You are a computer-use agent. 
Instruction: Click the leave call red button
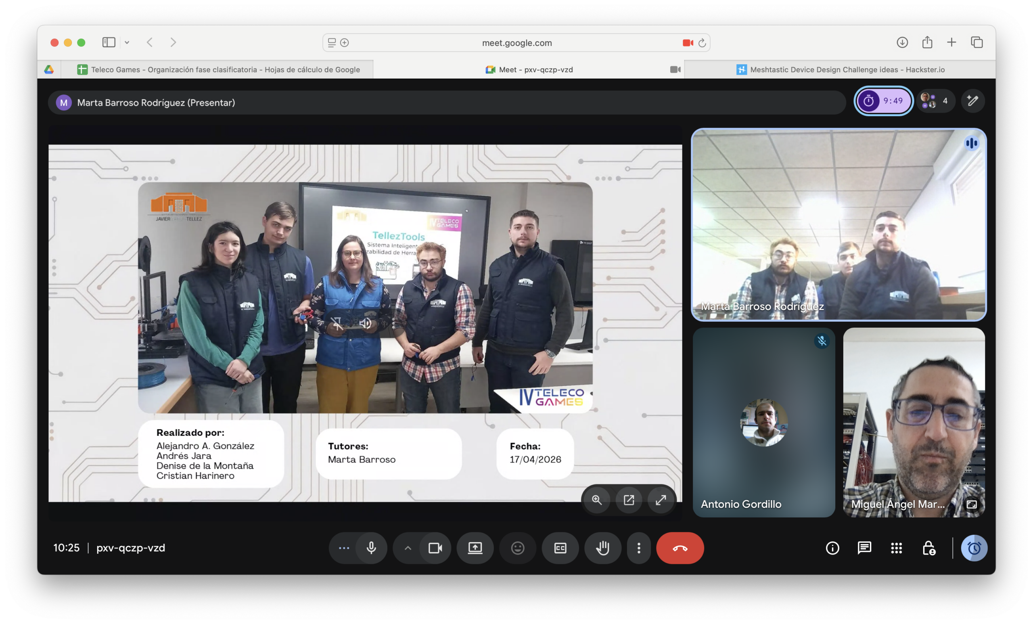[680, 548]
